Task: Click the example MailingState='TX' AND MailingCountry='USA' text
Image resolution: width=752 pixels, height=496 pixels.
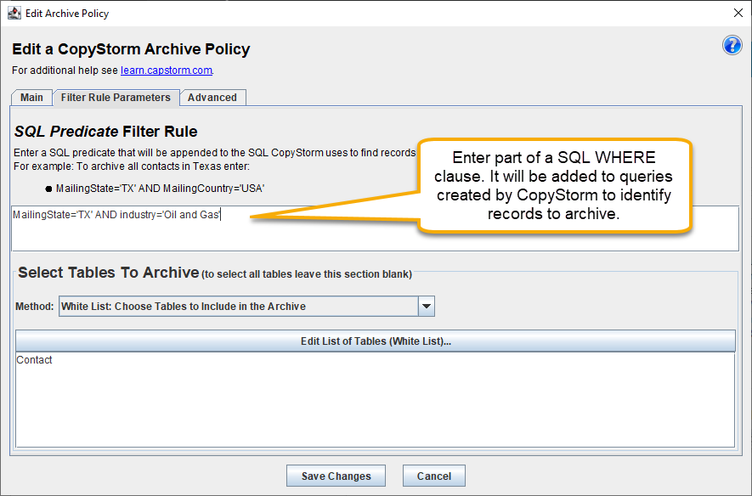Action: click(161, 189)
